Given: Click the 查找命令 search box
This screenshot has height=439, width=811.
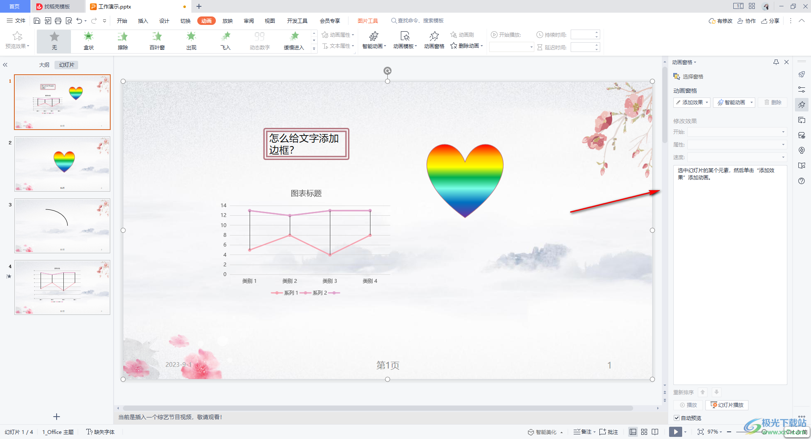Looking at the screenshot, I should [x=417, y=21].
